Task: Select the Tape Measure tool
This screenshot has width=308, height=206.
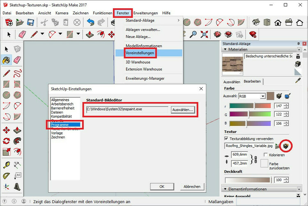Action: (x=6, y=165)
